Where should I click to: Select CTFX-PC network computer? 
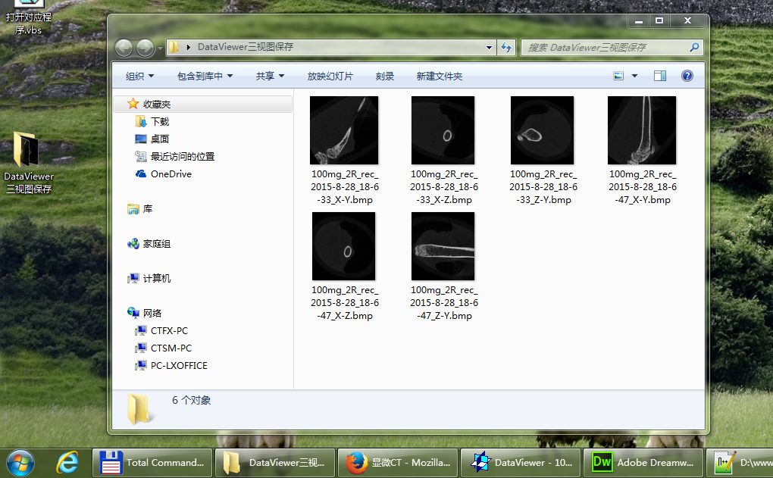pos(169,330)
